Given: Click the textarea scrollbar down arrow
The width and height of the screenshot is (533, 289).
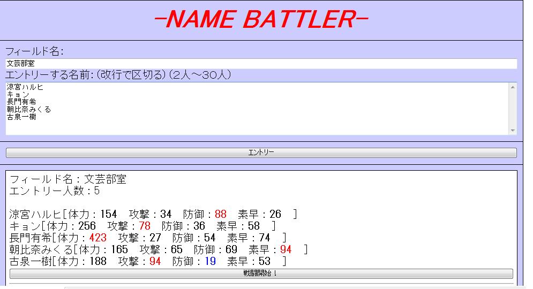Looking at the screenshot, I should [513, 131].
